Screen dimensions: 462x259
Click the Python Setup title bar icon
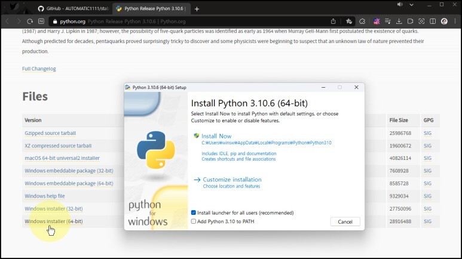(x=127, y=87)
